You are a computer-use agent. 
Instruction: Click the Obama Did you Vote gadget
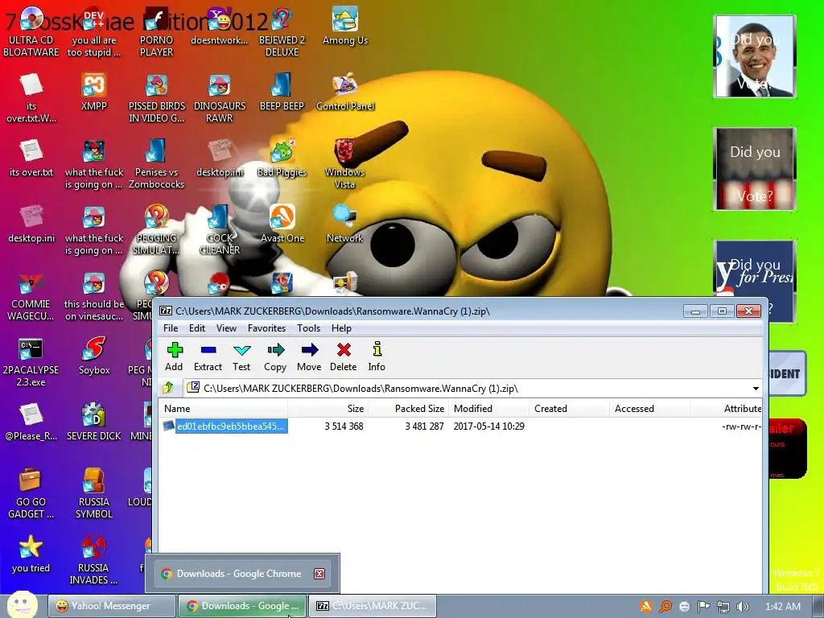click(755, 56)
